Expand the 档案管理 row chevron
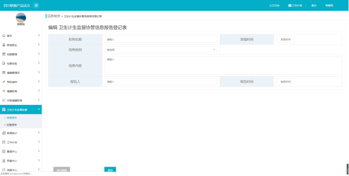The image size is (349, 176). (x=39, y=54)
